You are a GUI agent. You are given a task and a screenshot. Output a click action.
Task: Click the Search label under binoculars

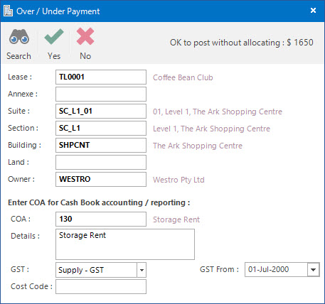click(x=18, y=56)
